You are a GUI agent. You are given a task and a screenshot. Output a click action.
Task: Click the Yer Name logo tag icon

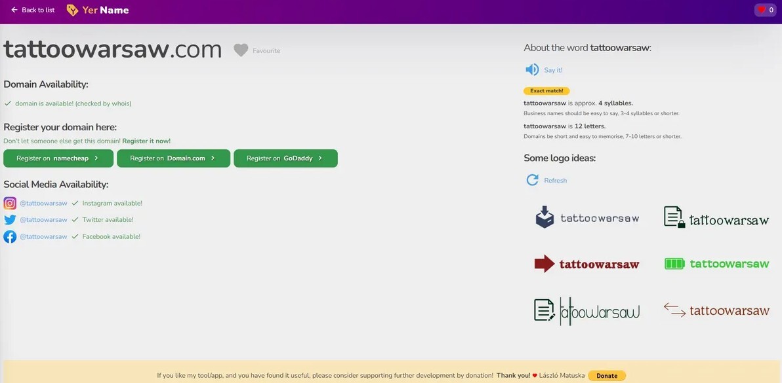point(72,10)
